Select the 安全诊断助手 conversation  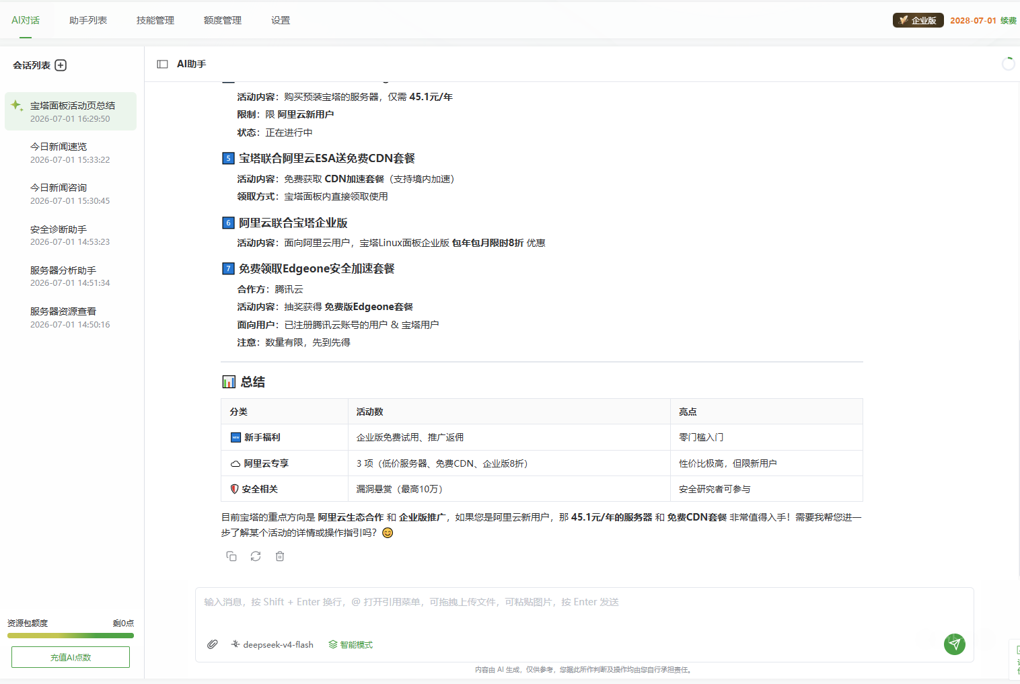tap(71, 235)
